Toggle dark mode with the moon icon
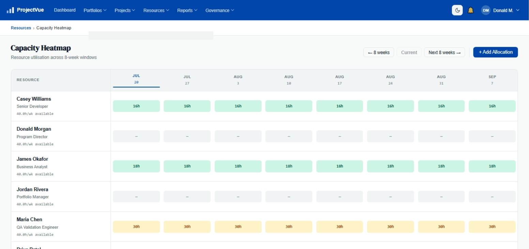The height and width of the screenshot is (249, 529). (x=457, y=10)
